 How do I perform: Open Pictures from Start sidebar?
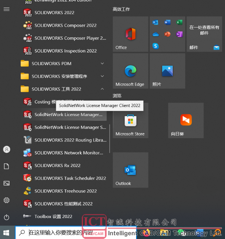coord(7,183)
